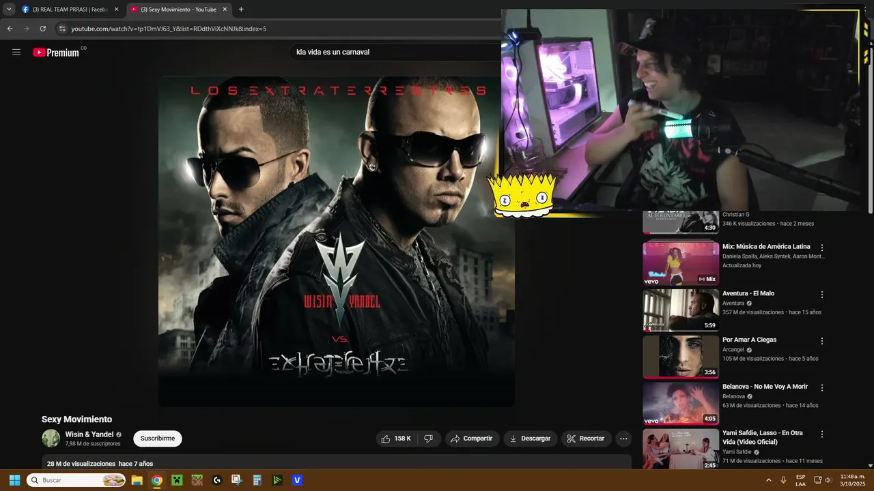Screen dimensions: 874x491
Task: Go to YouTube Premium home logo
Action: pos(56,53)
